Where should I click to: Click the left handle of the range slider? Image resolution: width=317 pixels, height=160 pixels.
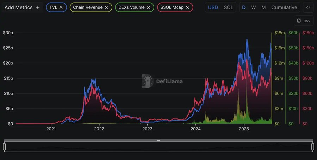tap(5, 147)
